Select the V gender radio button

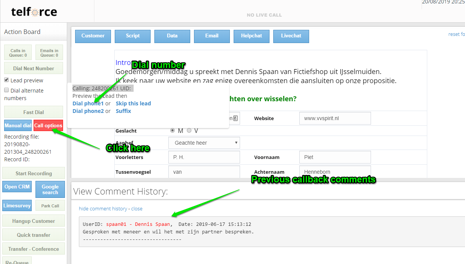(x=189, y=130)
